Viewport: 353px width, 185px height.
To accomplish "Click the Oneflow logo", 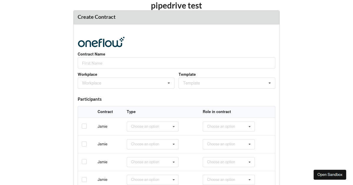I will tap(101, 42).
